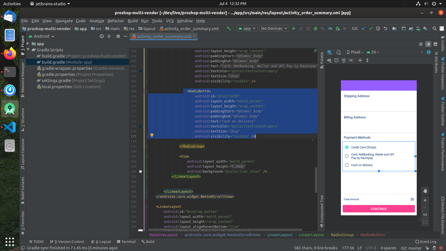446x251 pixels.
Task: Open Android Studio in Ubuntu dock
Action: click(10, 109)
